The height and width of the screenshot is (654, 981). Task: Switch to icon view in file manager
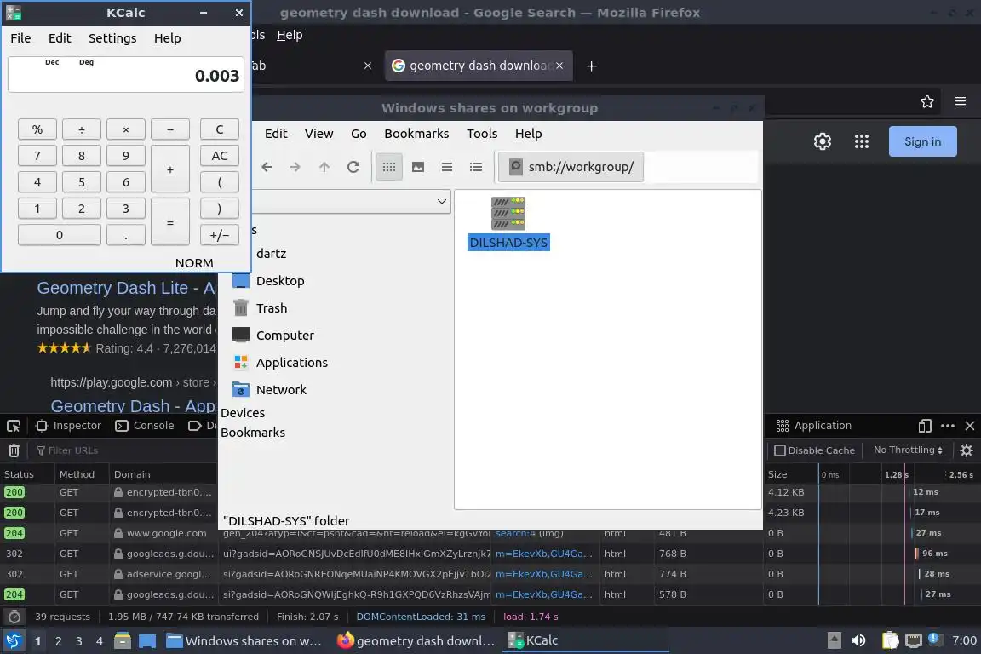click(389, 167)
